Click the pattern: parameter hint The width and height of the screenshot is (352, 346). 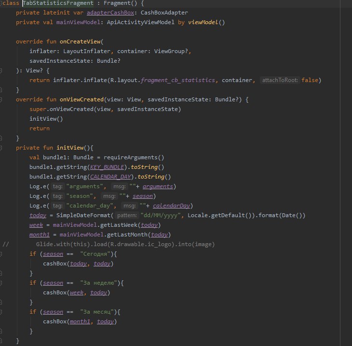point(127,215)
